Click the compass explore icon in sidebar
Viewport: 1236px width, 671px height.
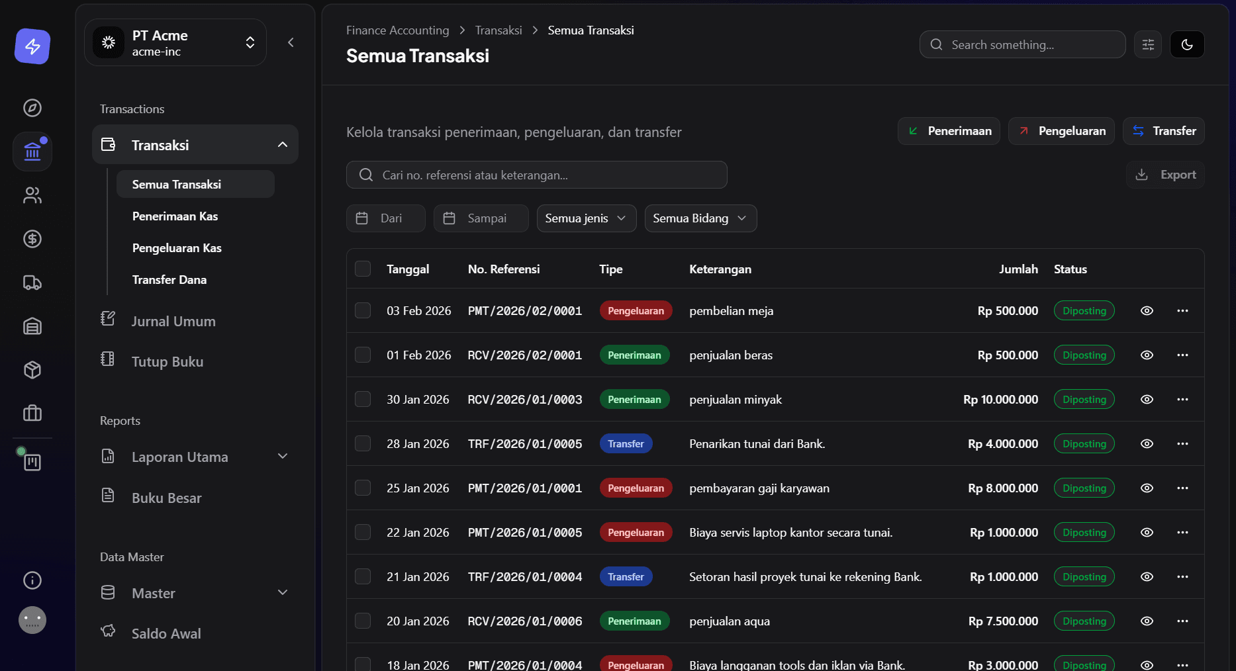(x=32, y=108)
